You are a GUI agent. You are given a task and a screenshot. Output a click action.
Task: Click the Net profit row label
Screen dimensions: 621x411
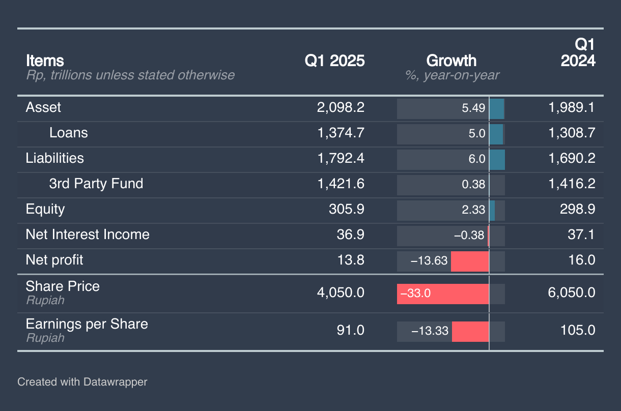[x=54, y=260]
